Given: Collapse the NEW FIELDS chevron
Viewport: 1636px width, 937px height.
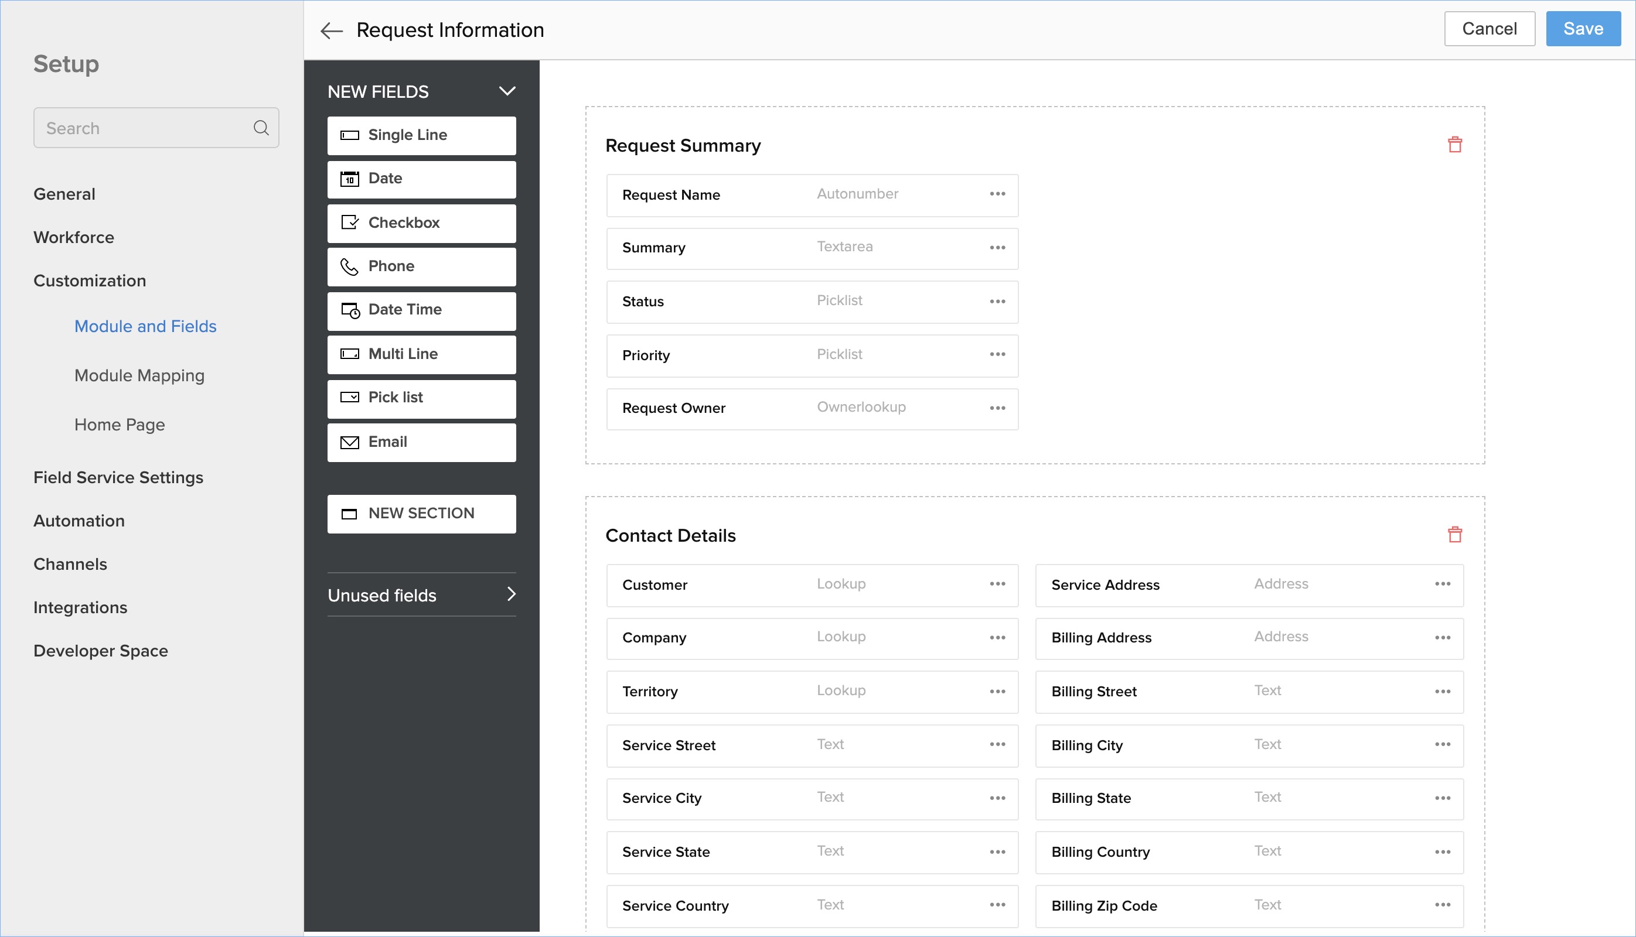Looking at the screenshot, I should (507, 91).
